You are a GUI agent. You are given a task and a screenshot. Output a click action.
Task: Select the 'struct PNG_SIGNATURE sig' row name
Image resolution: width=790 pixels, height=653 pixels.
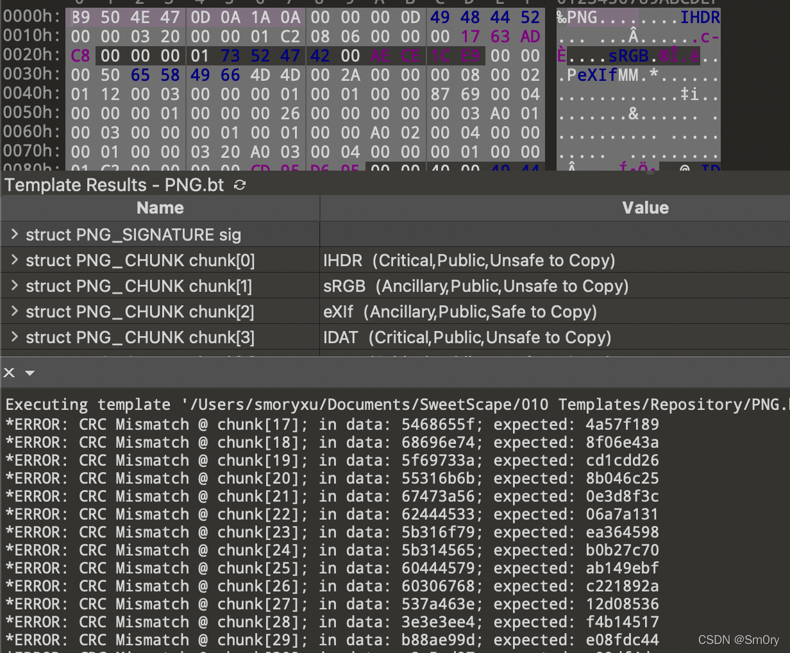pos(133,235)
